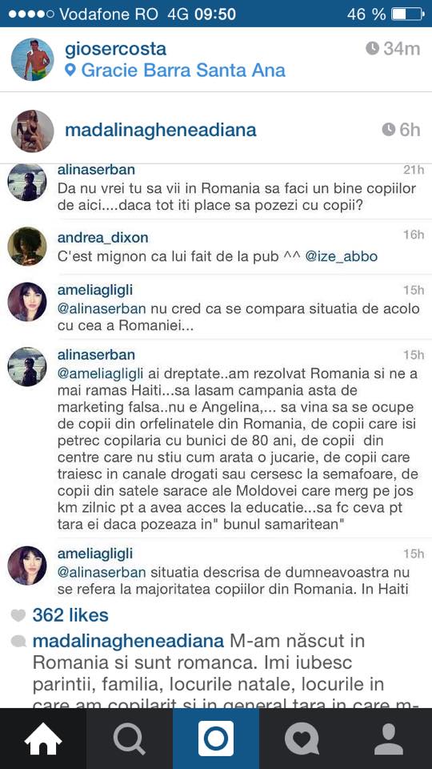Open giosercosta username link
The width and height of the screenshot is (432, 769).
point(115,49)
